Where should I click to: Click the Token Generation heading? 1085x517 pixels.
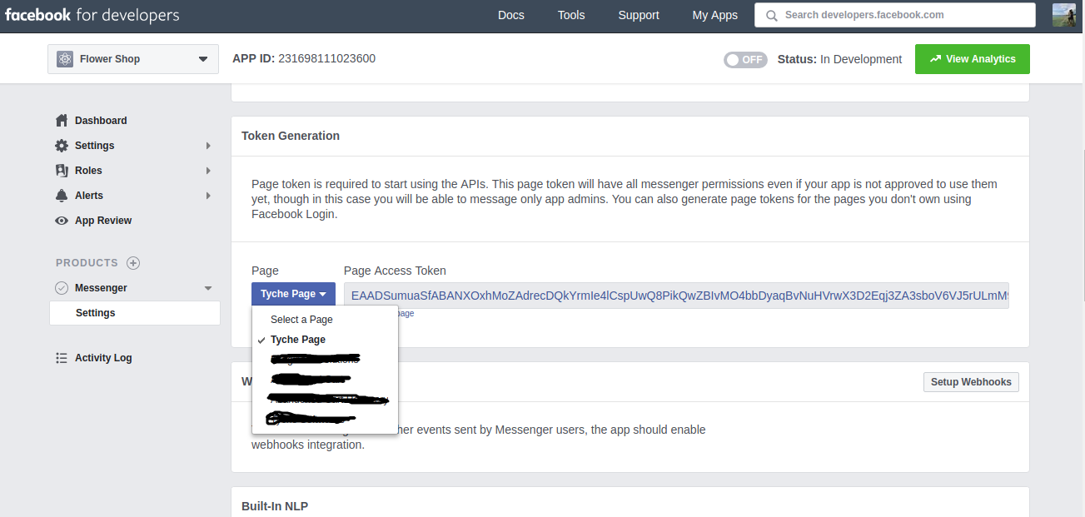tap(291, 136)
